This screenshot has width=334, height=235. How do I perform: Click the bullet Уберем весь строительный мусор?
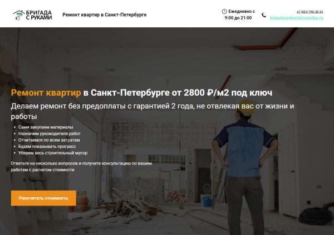tap(53, 153)
